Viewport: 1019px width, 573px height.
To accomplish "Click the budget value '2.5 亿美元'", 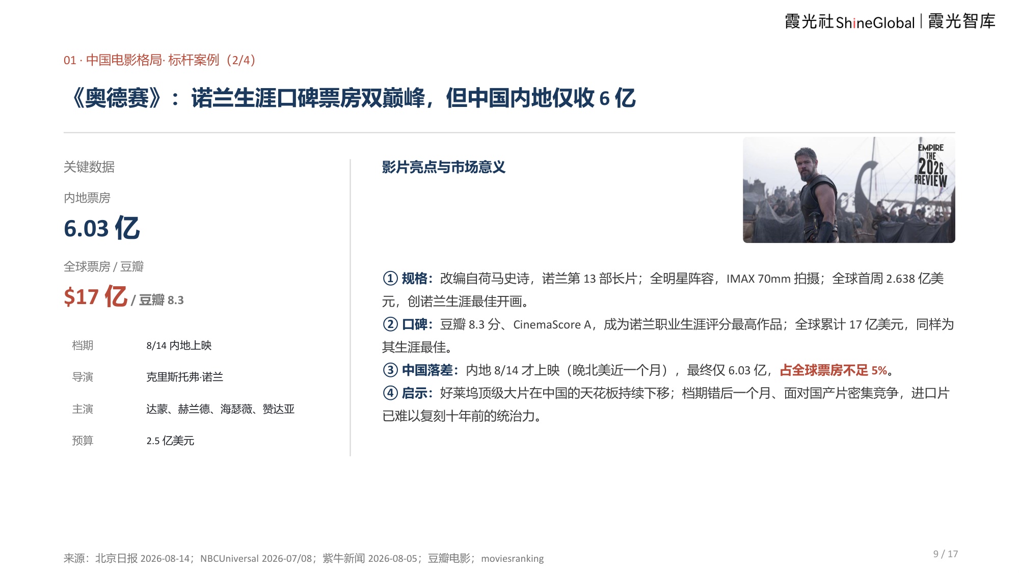I will click(x=171, y=441).
